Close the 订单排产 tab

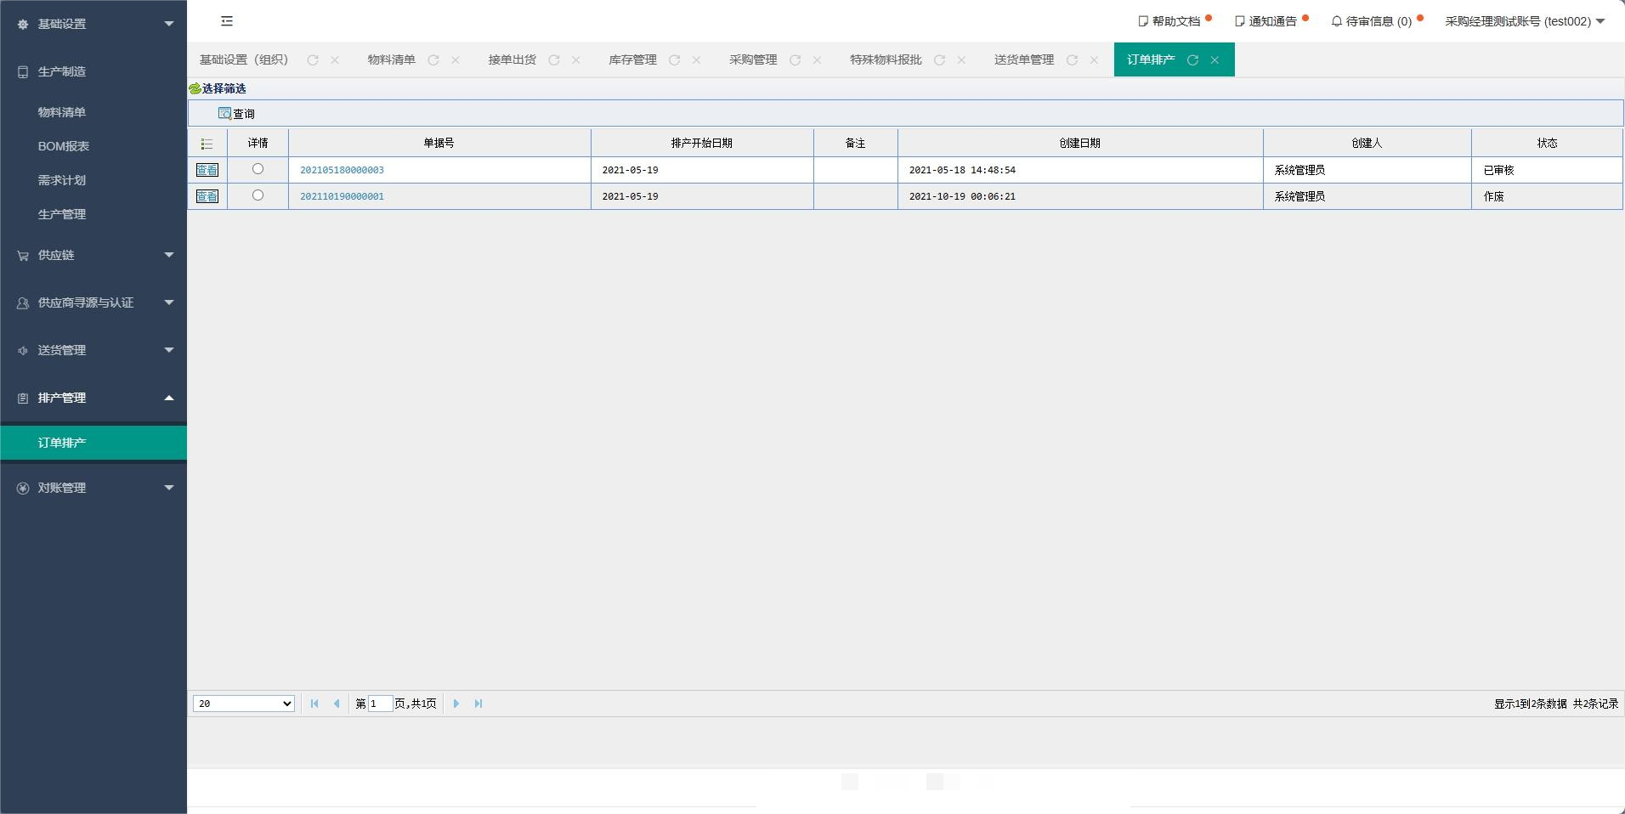1215,60
